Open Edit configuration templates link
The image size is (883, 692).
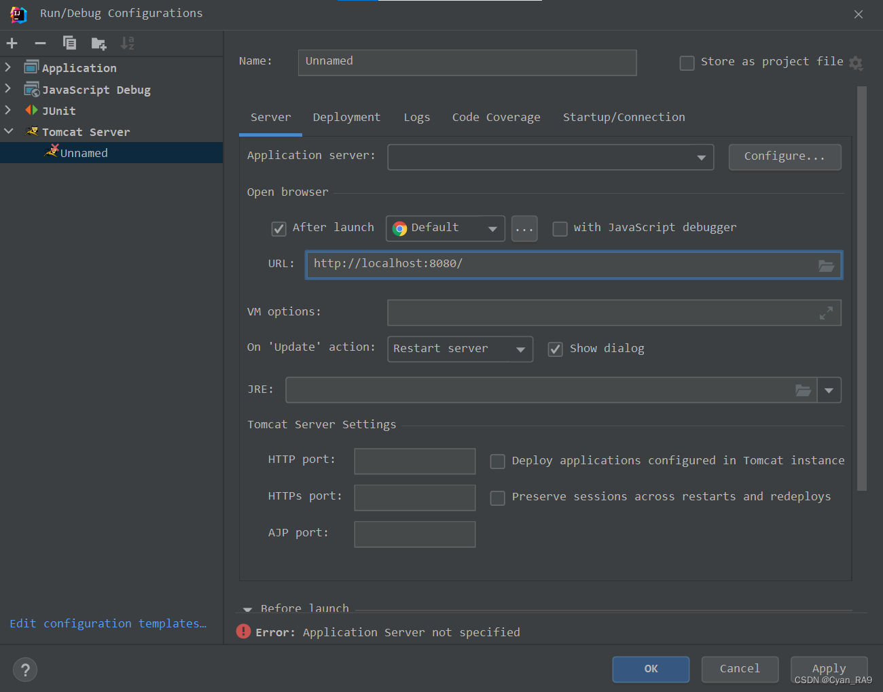click(108, 624)
